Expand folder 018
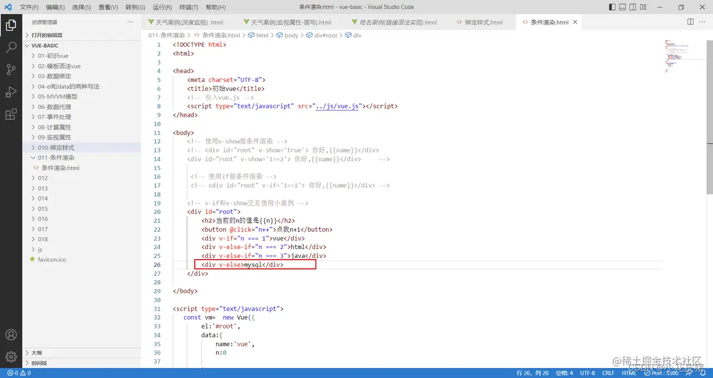This screenshot has width=713, height=378. tap(82, 239)
